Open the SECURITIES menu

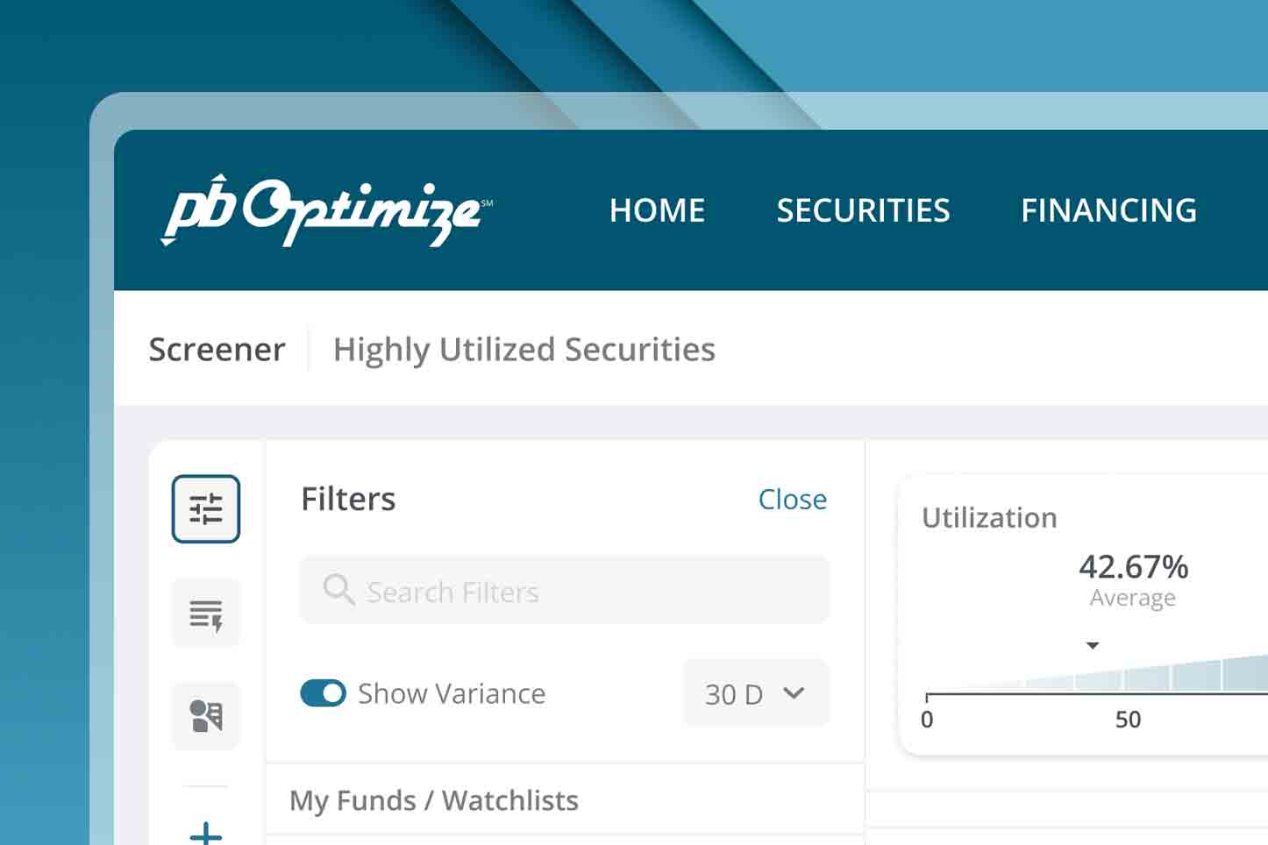coord(863,210)
